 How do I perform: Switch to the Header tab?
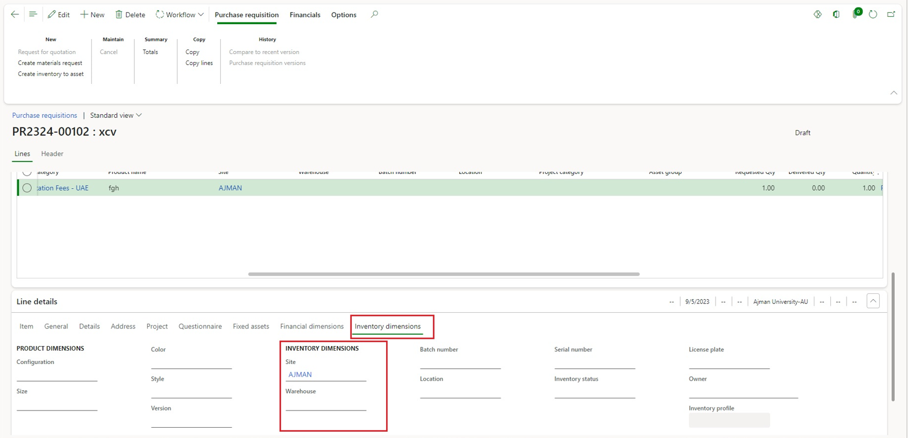tap(52, 154)
